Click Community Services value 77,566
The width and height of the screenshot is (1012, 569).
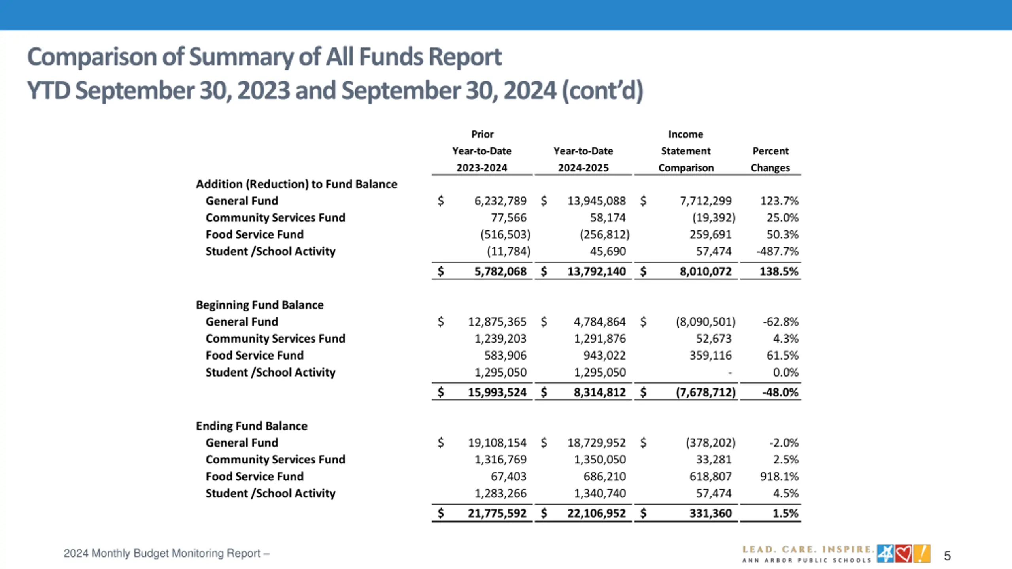(x=509, y=218)
